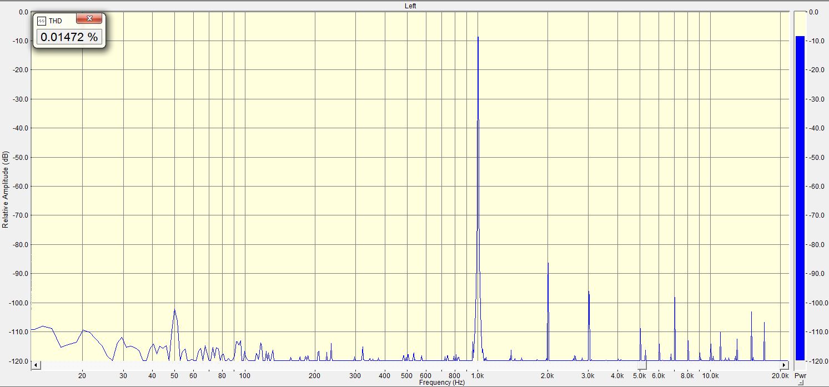Click the 20.0k frequency axis label

780,376
